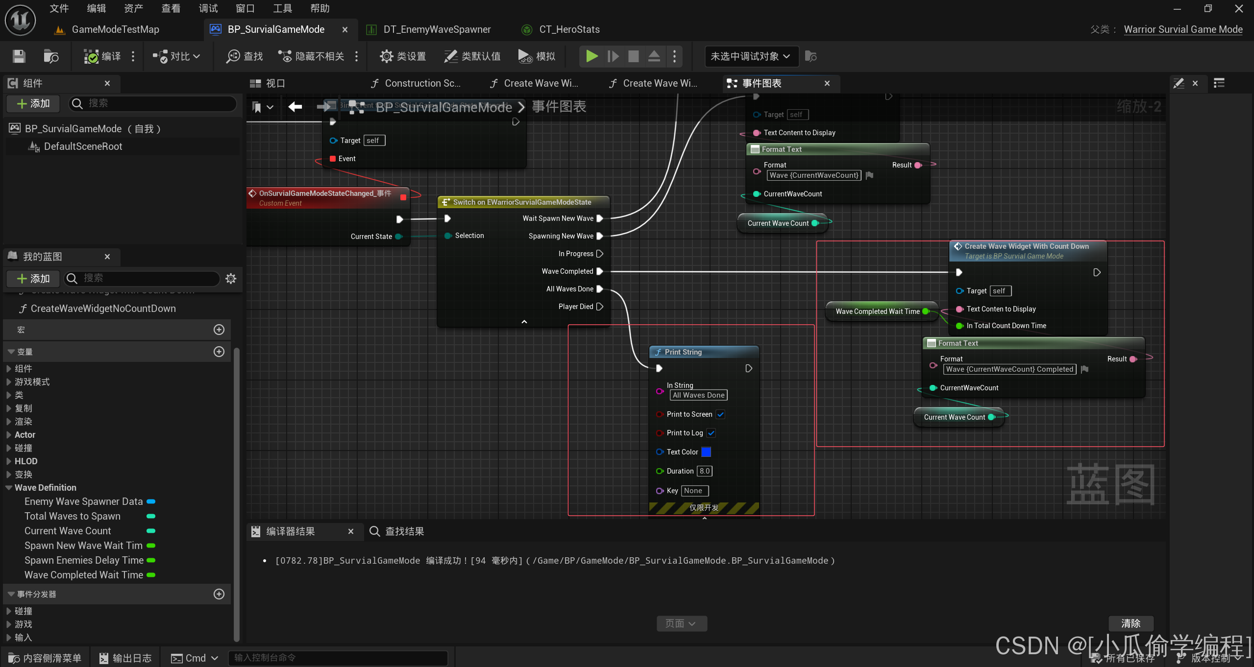Click the Save blueprint floppy icon
The width and height of the screenshot is (1254, 667).
(19, 56)
